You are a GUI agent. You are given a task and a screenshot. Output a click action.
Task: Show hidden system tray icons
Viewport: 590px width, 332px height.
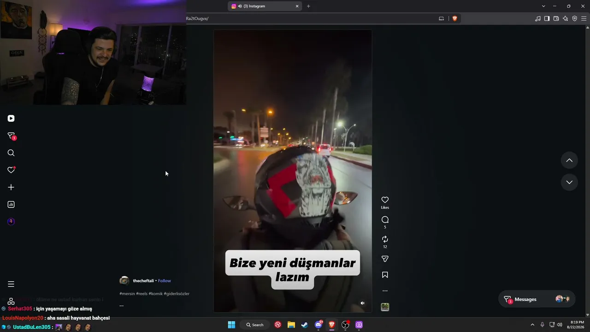[532, 325]
